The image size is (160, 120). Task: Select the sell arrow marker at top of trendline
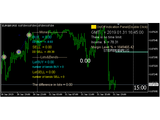(29, 35)
